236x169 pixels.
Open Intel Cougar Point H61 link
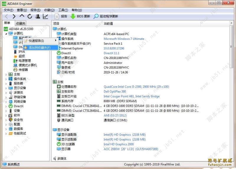132,96
